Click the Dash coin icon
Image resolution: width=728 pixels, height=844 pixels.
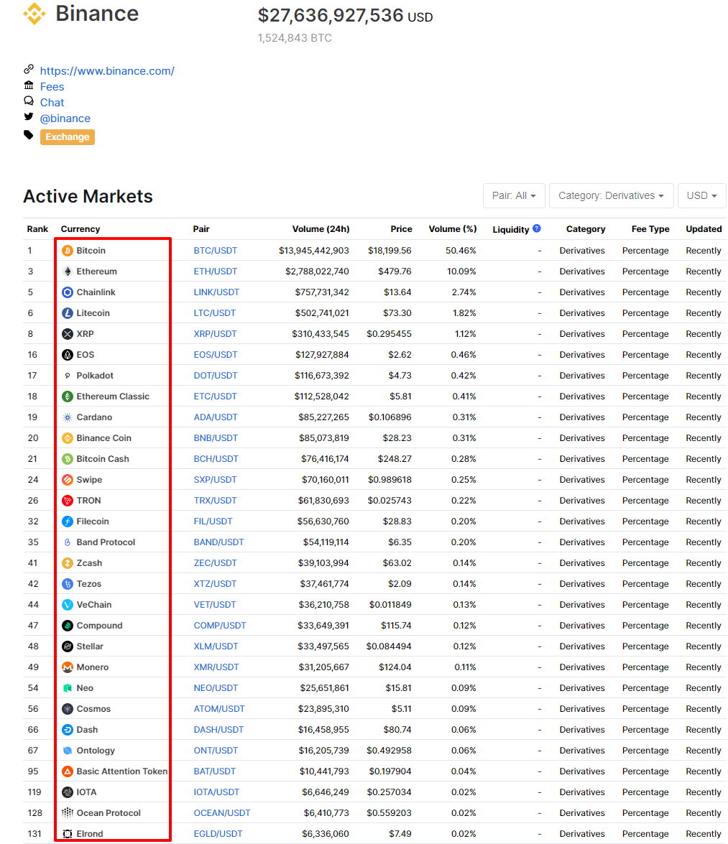68,730
